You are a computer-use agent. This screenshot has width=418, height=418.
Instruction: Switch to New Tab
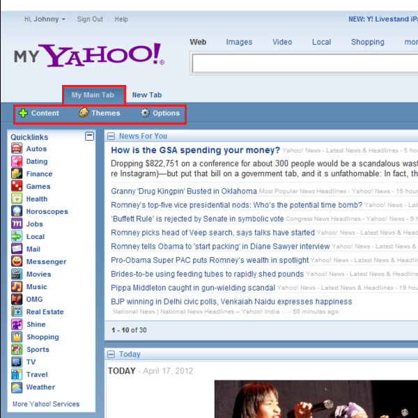(147, 95)
